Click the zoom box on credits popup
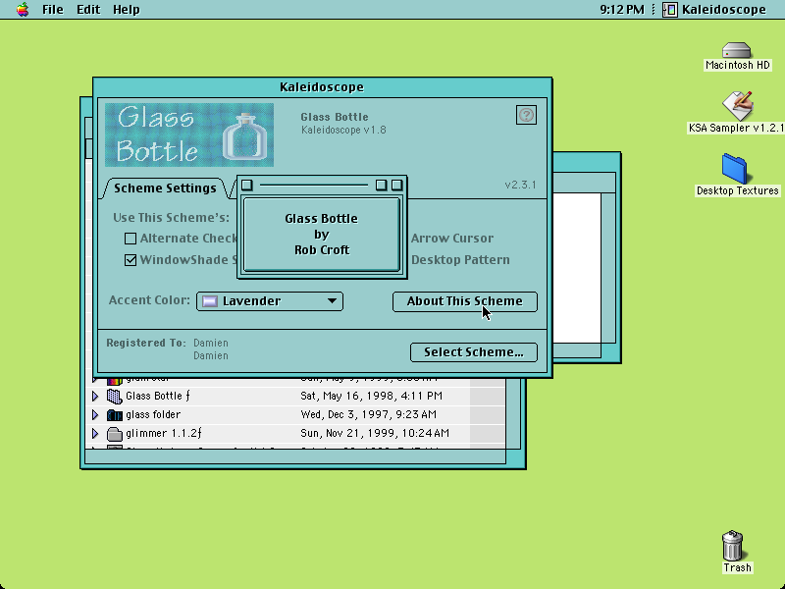Image resolution: width=785 pixels, height=589 pixels. coord(381,186)
